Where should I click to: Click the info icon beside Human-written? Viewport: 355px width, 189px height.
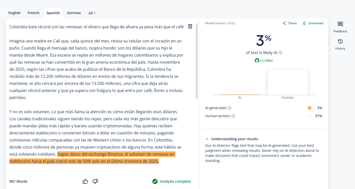pos(233,116)
